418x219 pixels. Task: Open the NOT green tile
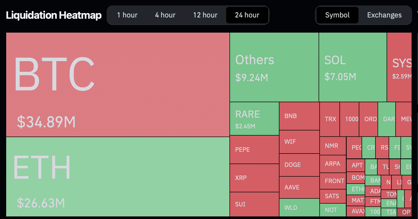333,210
